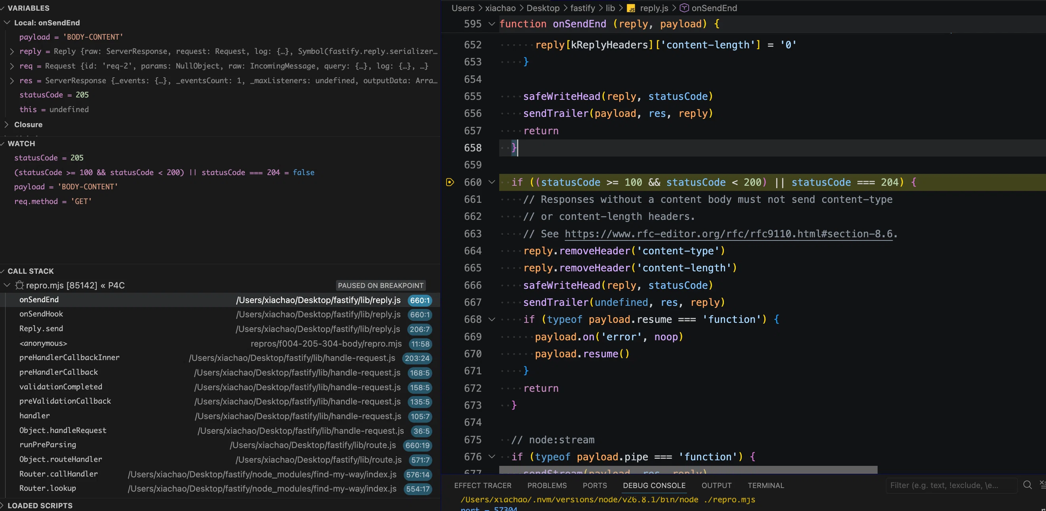Open the OUTPUT tab
Viewport: 1046px width, 511px height.
tap(716, 485)
